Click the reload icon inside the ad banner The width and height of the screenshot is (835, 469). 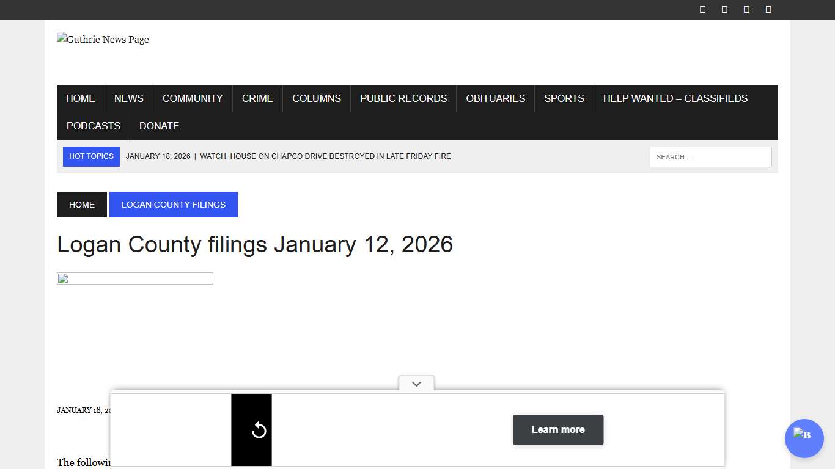[x=259, y=430]
